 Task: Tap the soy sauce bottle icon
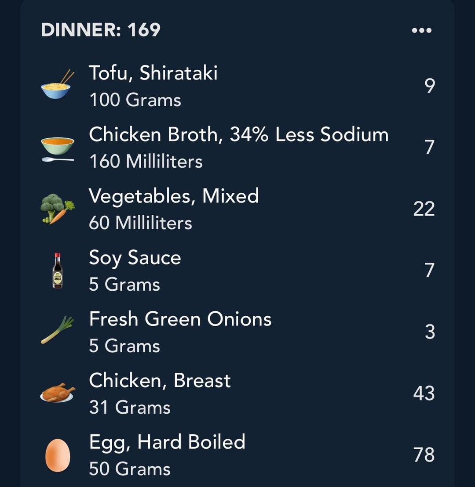point(58,271)
